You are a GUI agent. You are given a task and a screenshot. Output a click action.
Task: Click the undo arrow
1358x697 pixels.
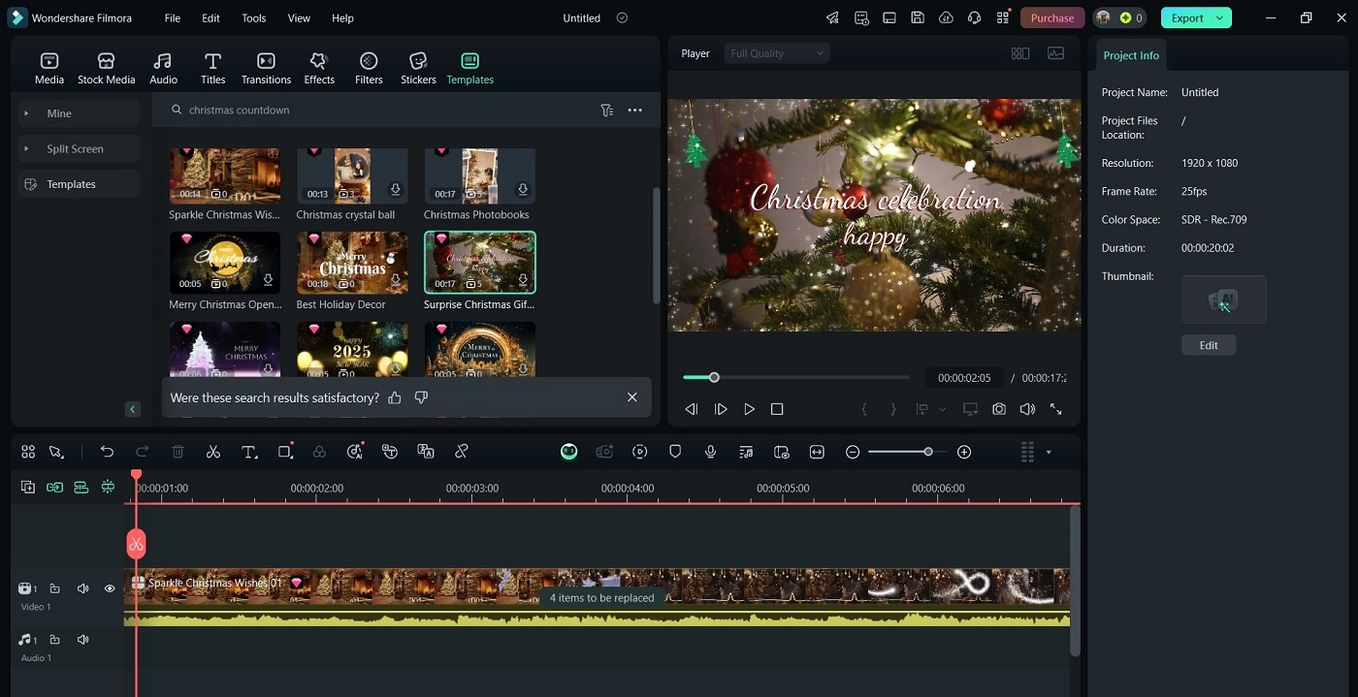[107, 452]
